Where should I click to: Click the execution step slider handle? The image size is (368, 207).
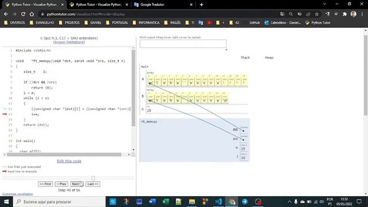[x=93, y=178]
